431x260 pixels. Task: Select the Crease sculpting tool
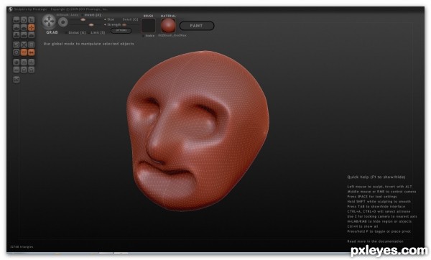pyautogui.click(x=17, y=20)
